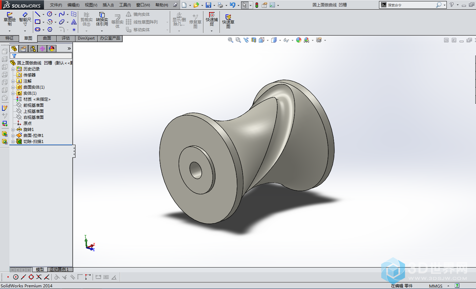Expand the 历史记录 tree node

pyautogui.click(x=13, y=69)
